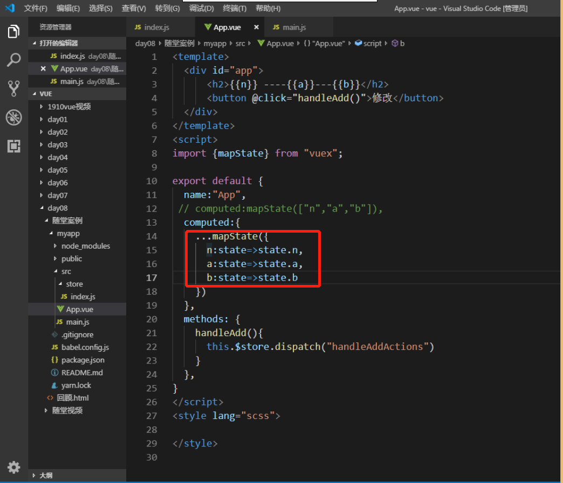Open the Explorer view in activity bar
563x483 pixels.
pyautogui.click(x=13, y=32)
